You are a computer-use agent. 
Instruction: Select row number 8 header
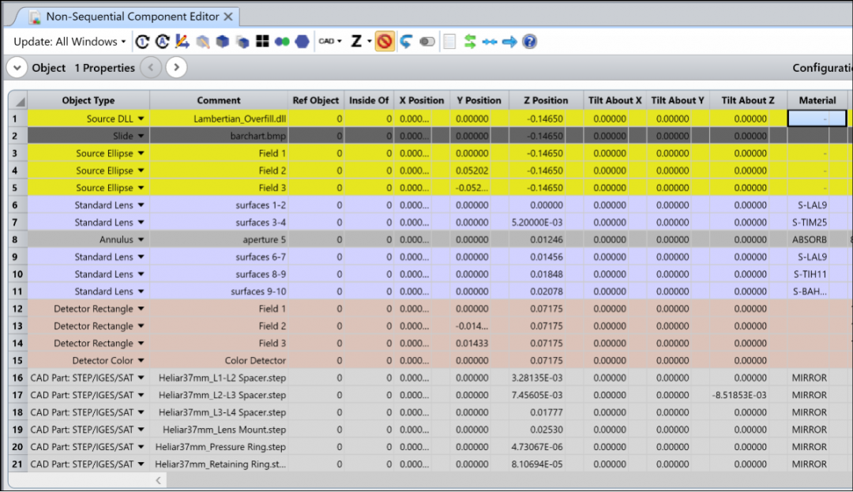click(18, 239)
